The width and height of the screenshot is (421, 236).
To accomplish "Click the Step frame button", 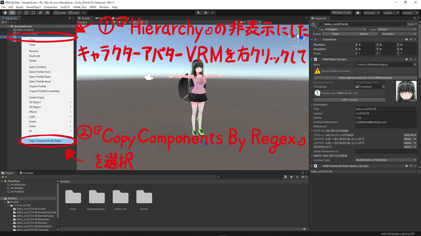I will click(x=213, y=13).
